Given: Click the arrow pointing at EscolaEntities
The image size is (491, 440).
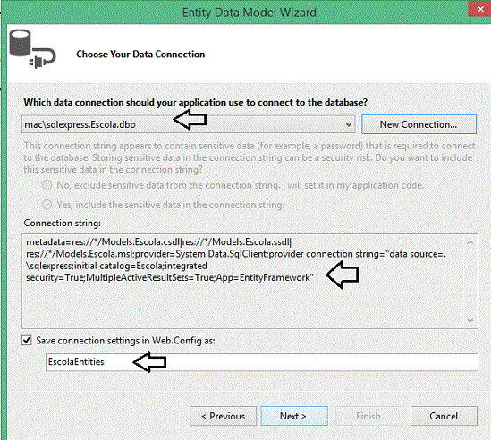Looking at the screenshot, I should 149,362.
